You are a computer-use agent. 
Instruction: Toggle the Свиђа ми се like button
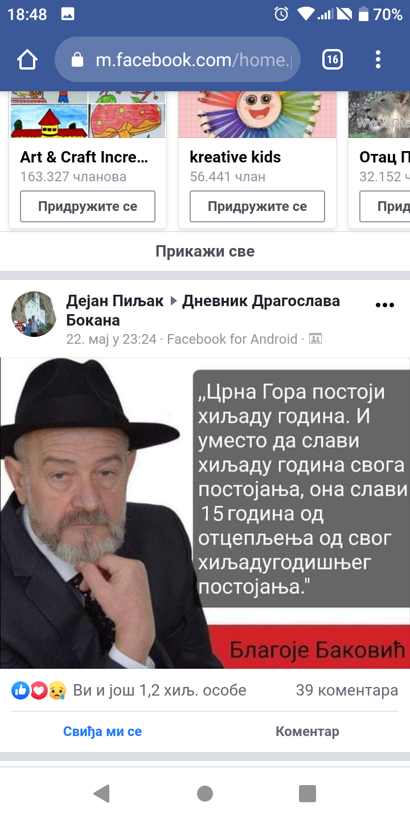pyautogui.click(x=102, y=731)
